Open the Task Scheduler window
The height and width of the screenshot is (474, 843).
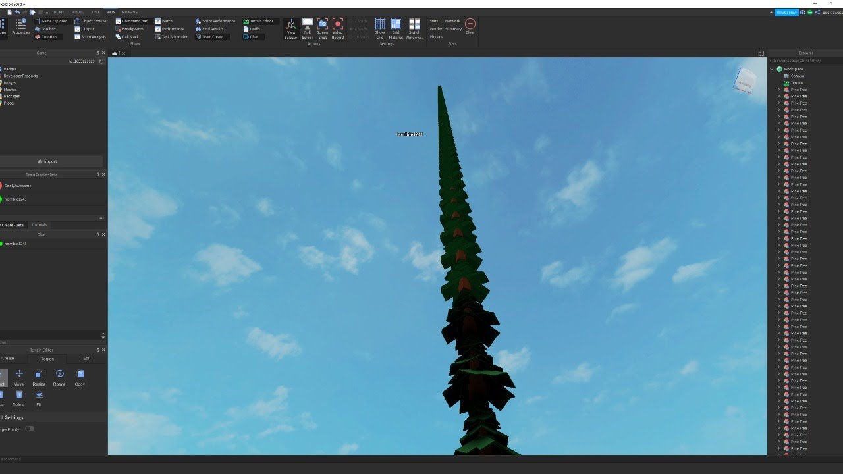click(x=172, y=37)
